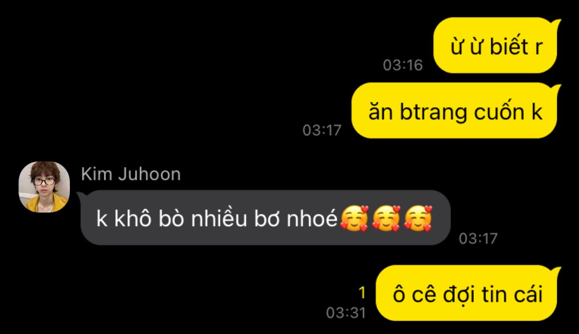This screenshot has height=334, width=579.
Task: Select the 'ăn btrang cuốn k' message bubble
Action: pos(456,111)
